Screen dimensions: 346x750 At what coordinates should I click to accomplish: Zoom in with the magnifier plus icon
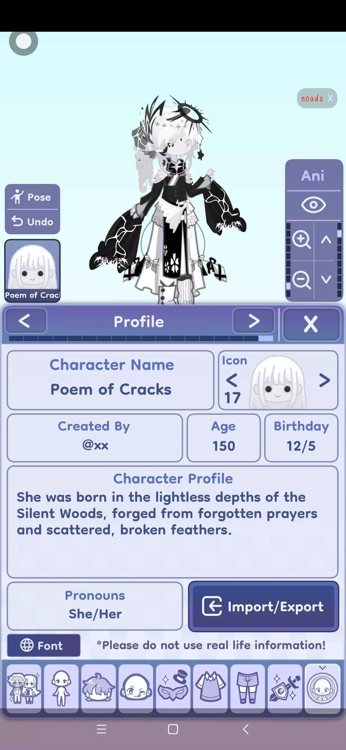click(301, 239)
